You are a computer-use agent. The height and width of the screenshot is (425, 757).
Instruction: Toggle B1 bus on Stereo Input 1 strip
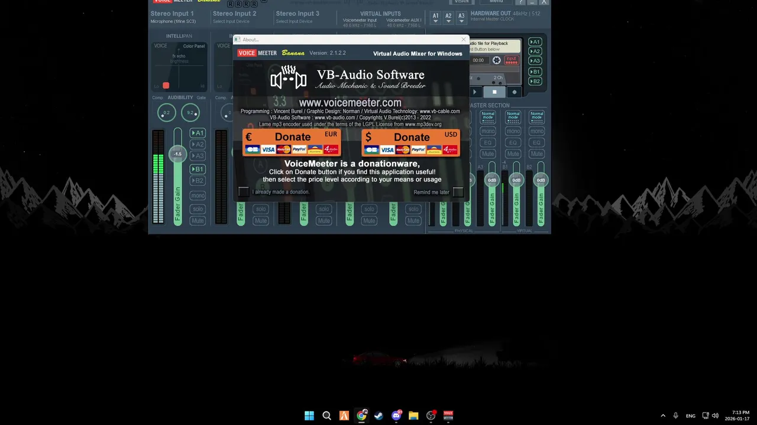[198, 169]
